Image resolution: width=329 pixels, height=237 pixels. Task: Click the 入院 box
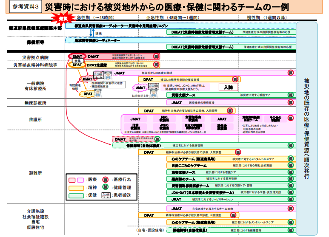[x=228, y=87]
